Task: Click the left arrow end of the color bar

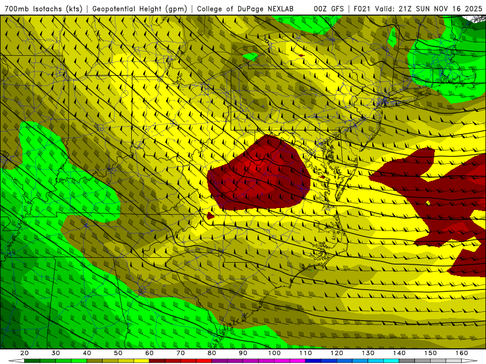Action: (16, 361)
